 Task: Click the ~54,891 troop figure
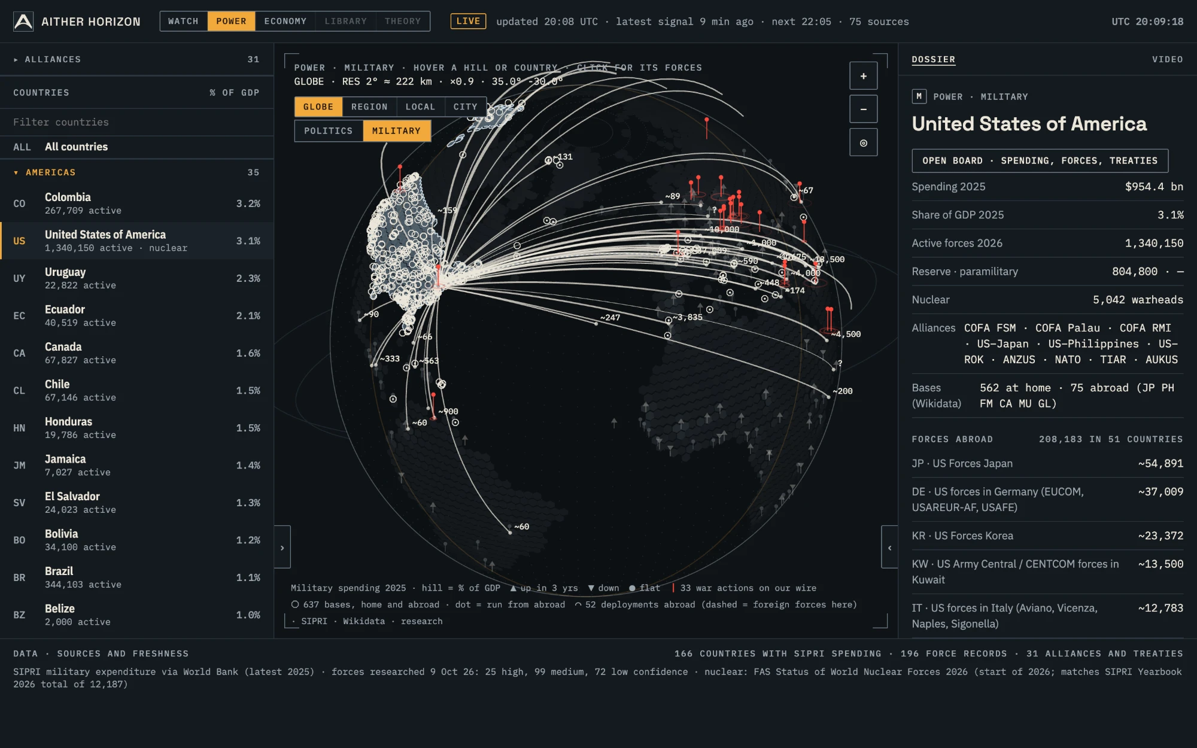[x=1160, y=463]
